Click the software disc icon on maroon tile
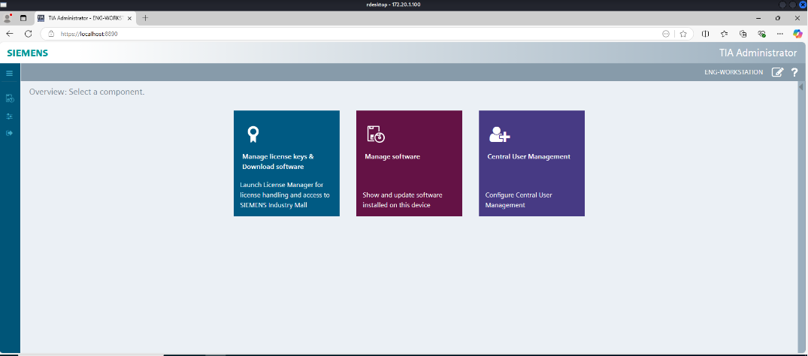This screenshot has height=356, width=808. pyautogui.click(x=376, y=134)
